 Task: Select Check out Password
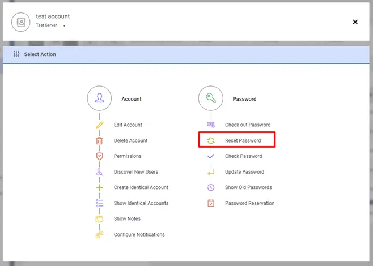[248, 125]
